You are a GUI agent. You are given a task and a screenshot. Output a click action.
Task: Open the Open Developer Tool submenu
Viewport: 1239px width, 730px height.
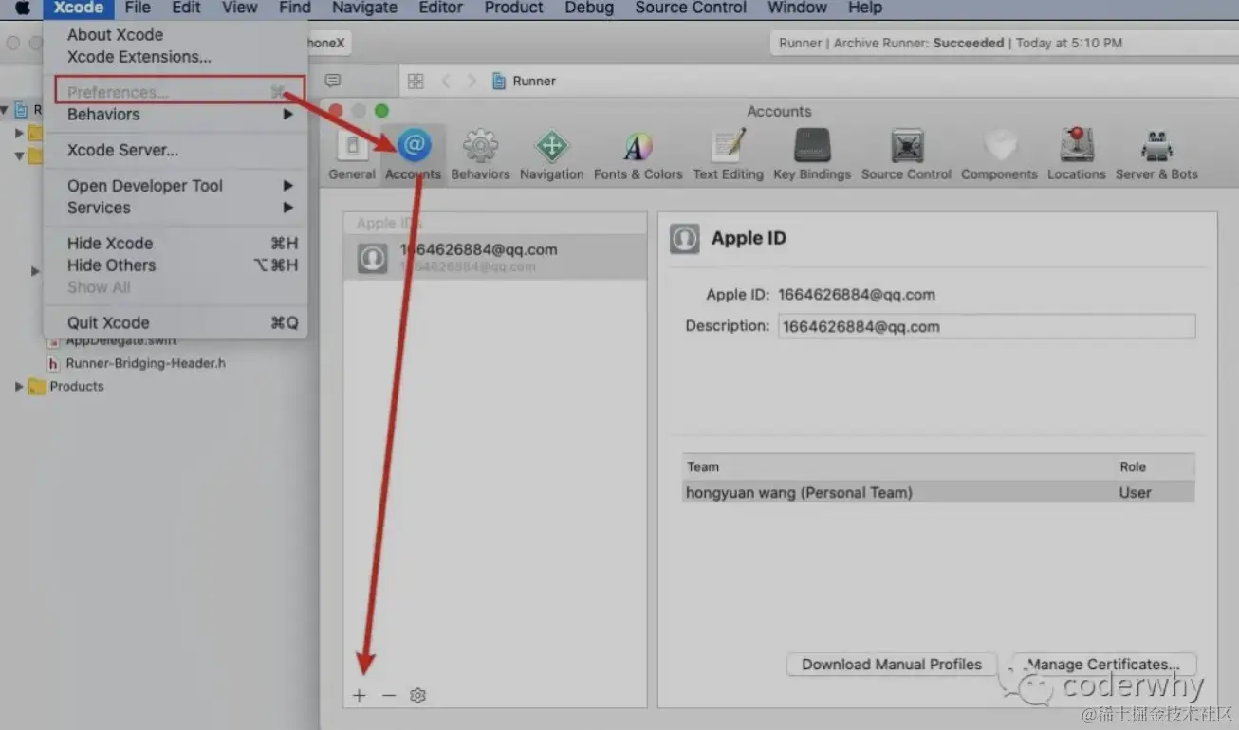180,186
